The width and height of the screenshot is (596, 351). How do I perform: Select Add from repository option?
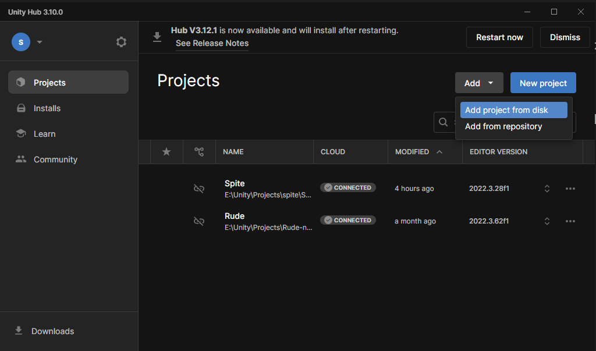(503, 126)
